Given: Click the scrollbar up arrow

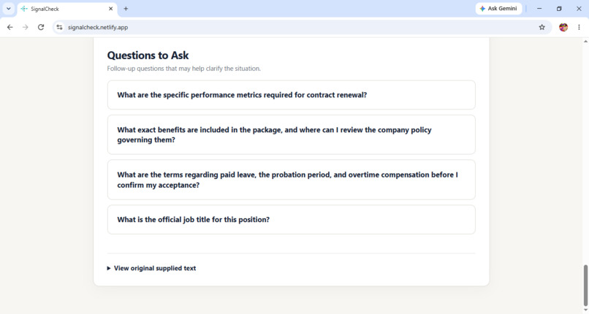Looking at the screenshot, I should (585, 41).
